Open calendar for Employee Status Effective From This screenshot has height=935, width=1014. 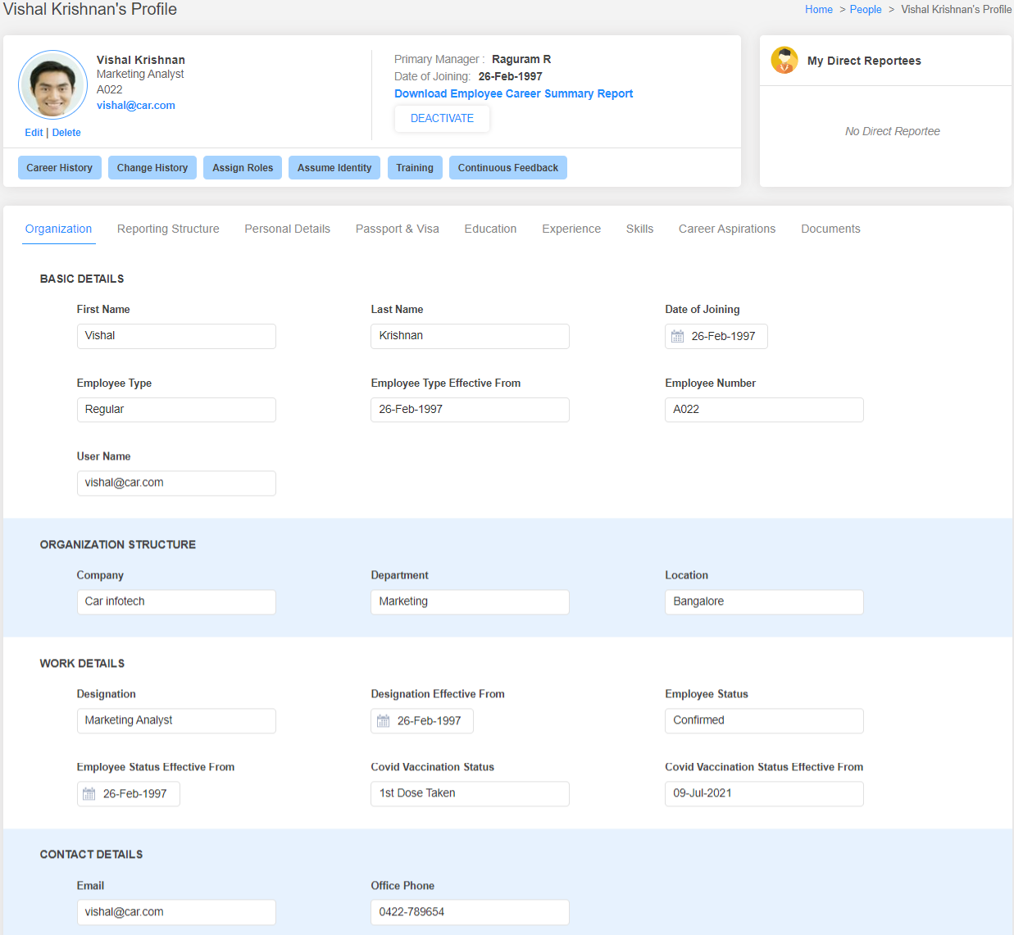(x=89, y=793)
